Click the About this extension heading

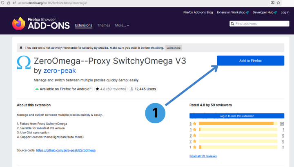click(x=34, y=105)
